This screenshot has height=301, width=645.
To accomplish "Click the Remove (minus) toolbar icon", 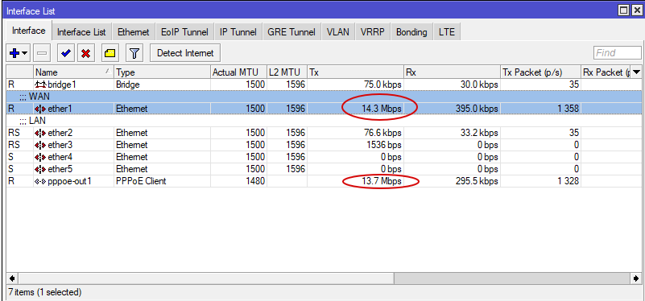I will click(x=42, y=53).
